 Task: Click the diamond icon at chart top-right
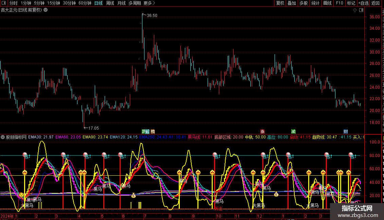pyautogui.click(x=355, y=10)
